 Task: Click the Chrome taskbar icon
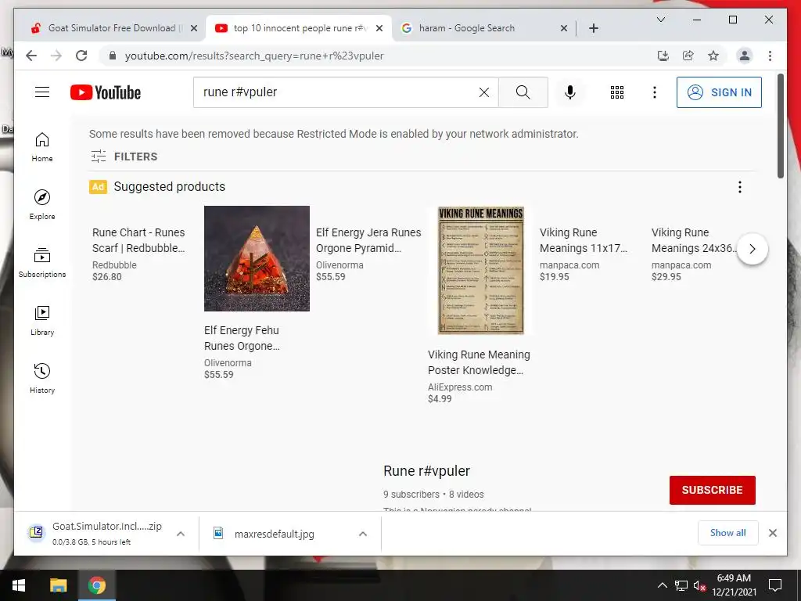point(96,585)
